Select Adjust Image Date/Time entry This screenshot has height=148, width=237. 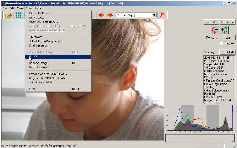(x=58, y=42)
